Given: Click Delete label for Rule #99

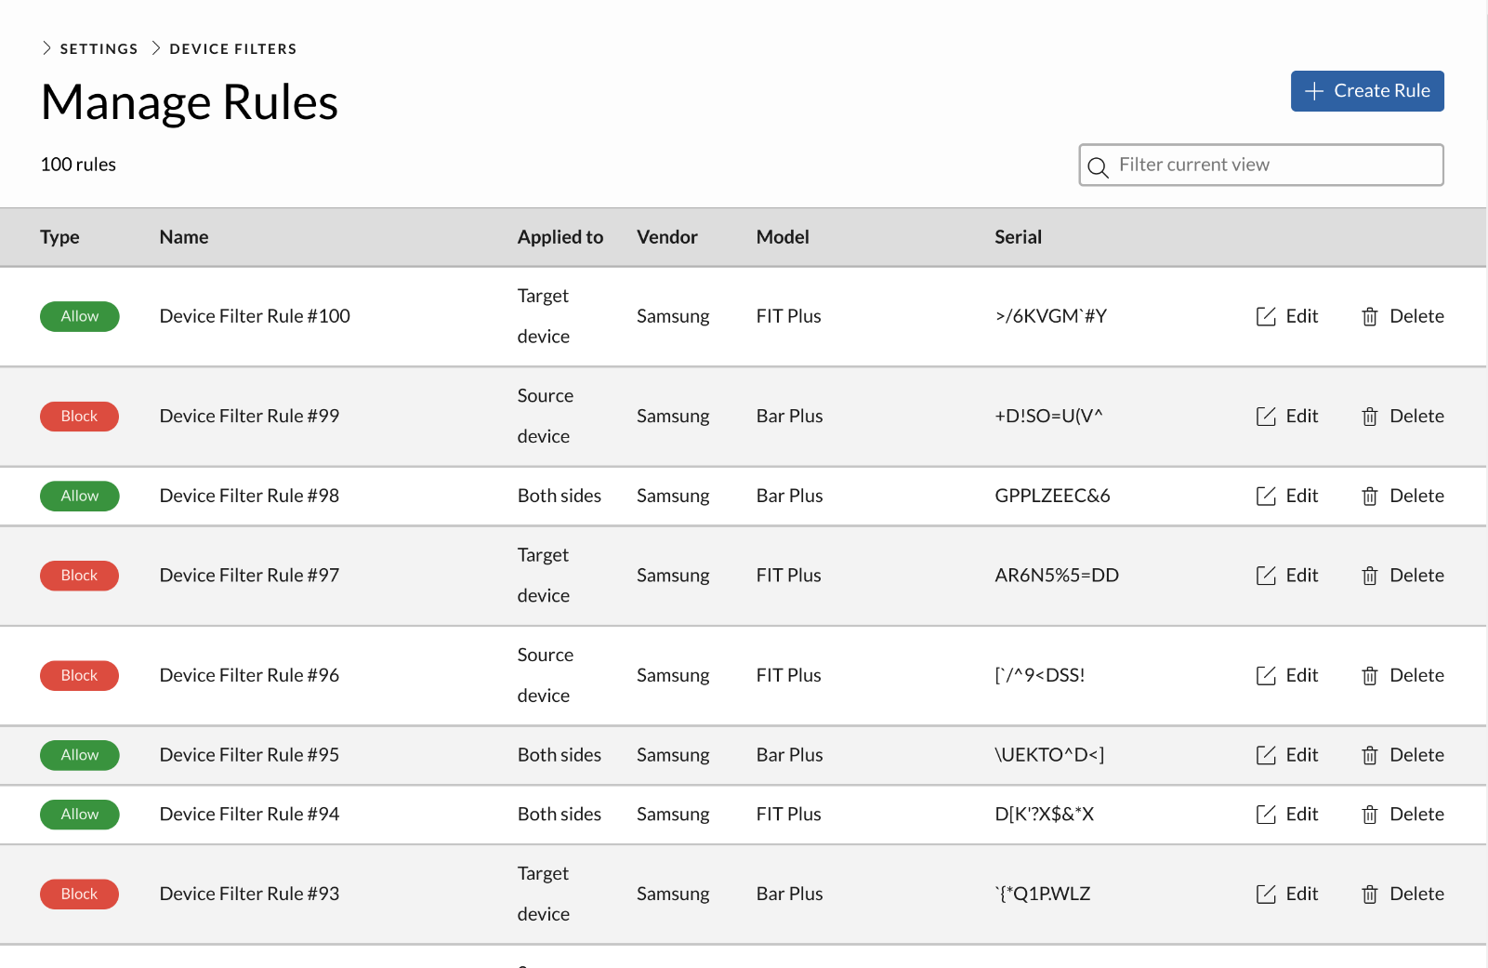Looking at the screenshot, I should (x=1417, y=416).
